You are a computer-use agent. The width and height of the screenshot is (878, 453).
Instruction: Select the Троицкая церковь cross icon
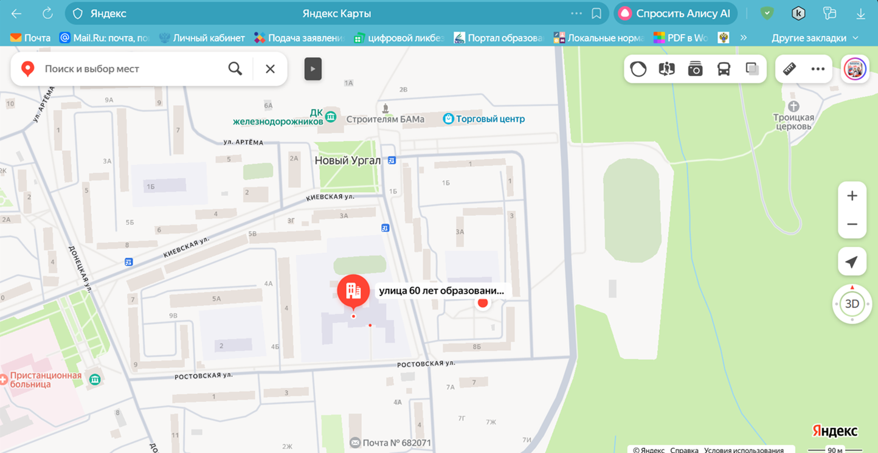[x=793, y=107]
